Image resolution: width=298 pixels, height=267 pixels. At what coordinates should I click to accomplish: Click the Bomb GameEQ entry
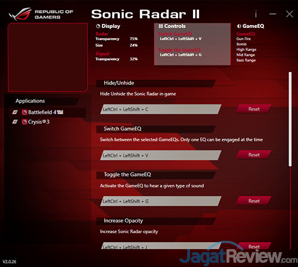241,44
